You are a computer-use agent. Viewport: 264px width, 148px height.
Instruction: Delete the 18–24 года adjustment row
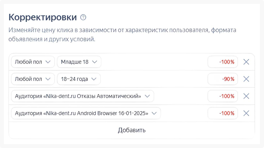246,79
